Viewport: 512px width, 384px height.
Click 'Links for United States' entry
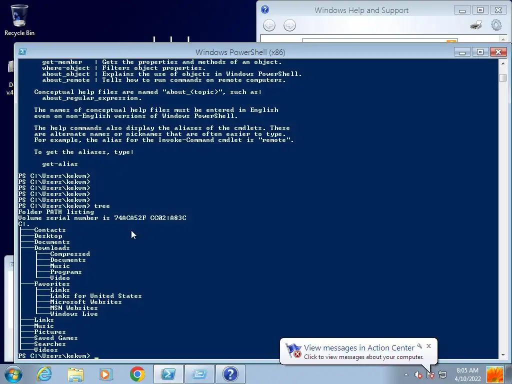click(x=96, y=296)
